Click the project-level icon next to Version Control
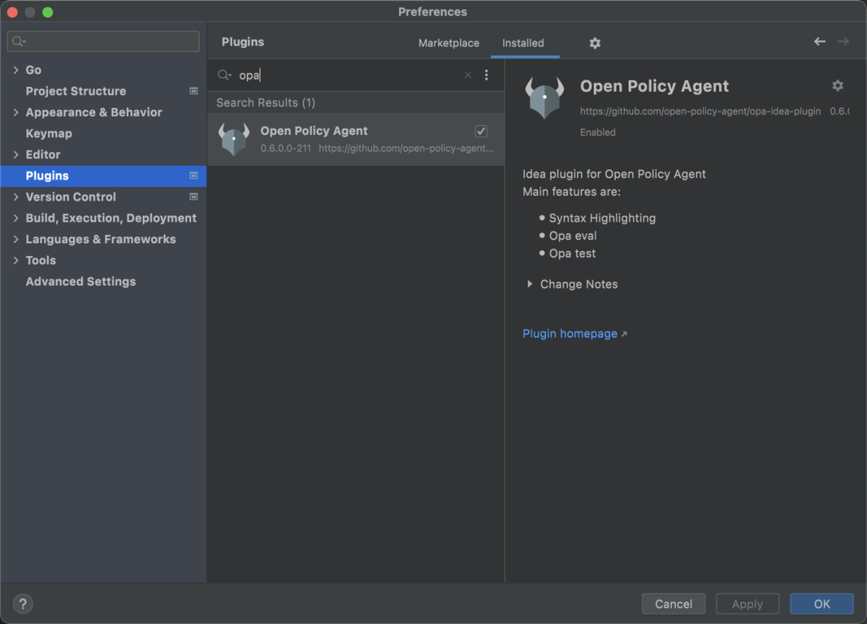The image size is (867, 624). pyautogui.click(x=193, y=197)
